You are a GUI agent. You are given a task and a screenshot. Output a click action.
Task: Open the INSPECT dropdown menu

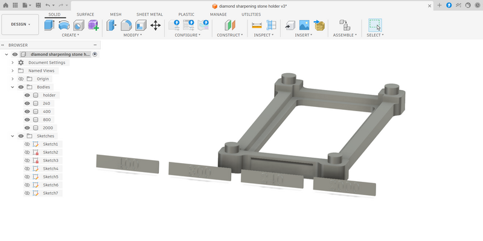click(x=264, y=35)
